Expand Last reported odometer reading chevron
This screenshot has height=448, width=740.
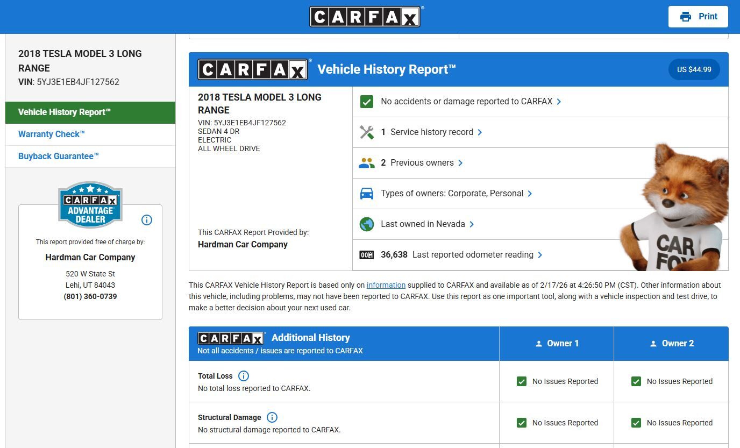click(540, 255)
